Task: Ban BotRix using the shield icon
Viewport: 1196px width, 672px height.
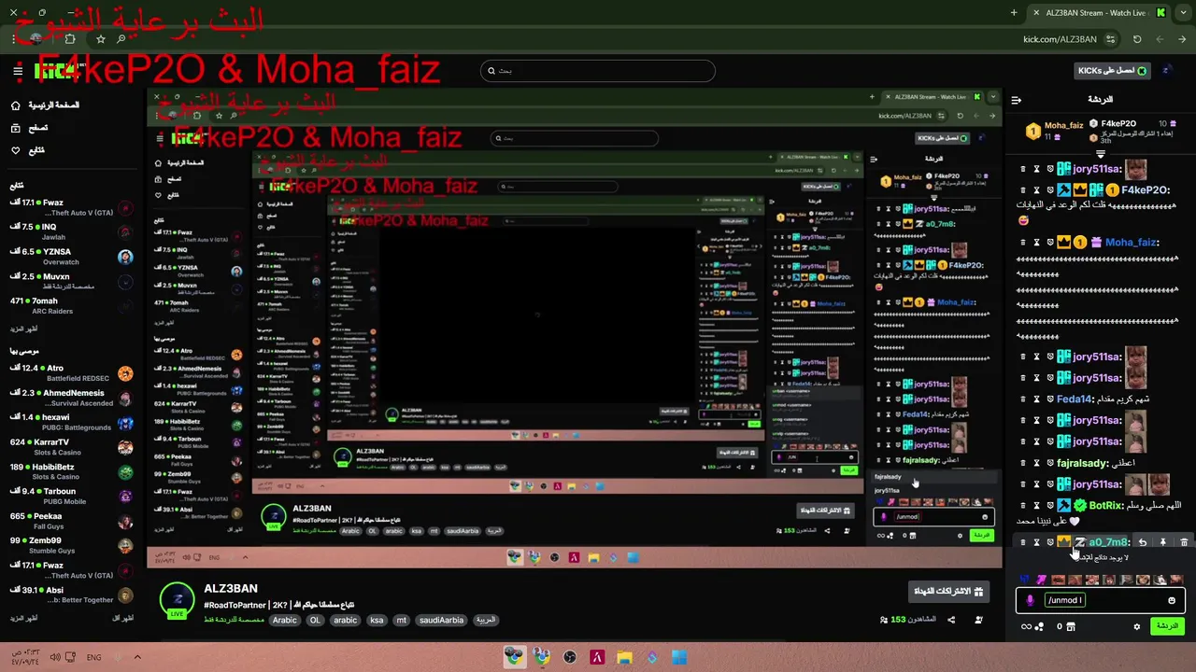Action: click(x=1049, y=506)
